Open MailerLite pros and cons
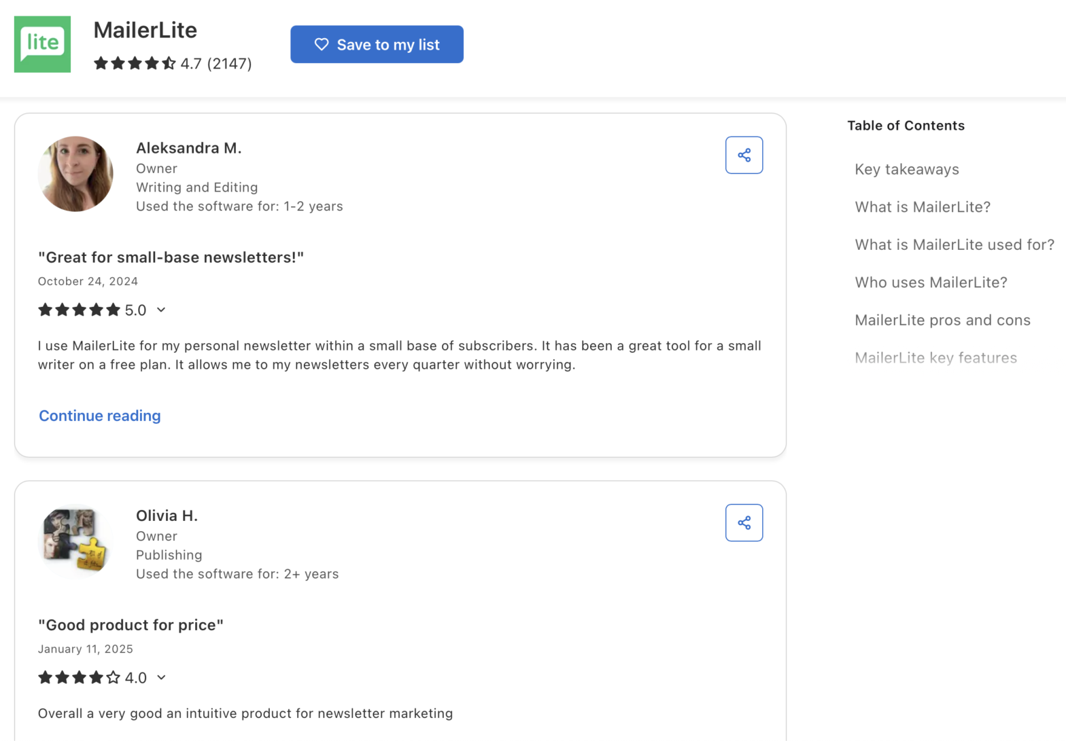1066x741 pixels. pos(942,319)
